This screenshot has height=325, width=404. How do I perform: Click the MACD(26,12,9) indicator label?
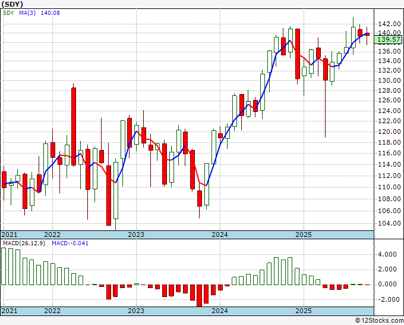coord(24,243)
